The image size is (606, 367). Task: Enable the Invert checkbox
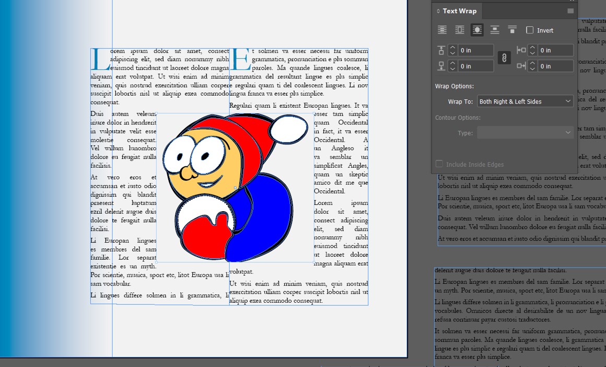(530, 30)
